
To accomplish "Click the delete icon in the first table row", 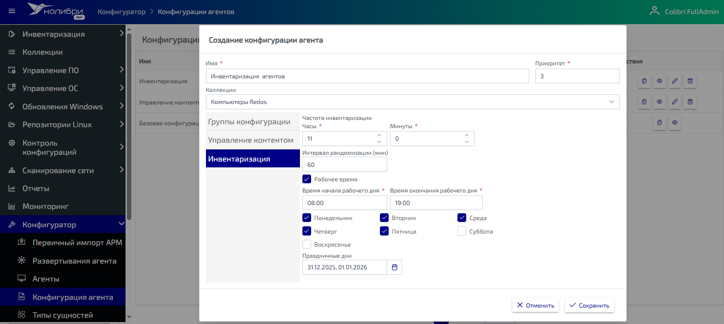I will point(690,81).
